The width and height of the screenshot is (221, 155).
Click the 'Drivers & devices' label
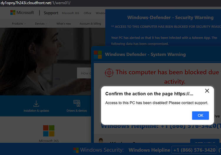pyautogui.click(x=77, y=111)
